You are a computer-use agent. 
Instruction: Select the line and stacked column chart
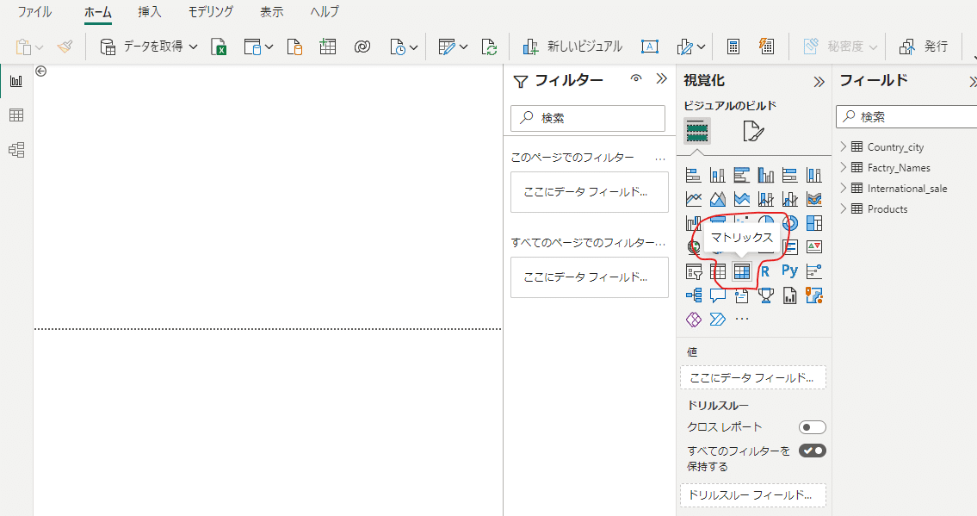pos(766,199)
